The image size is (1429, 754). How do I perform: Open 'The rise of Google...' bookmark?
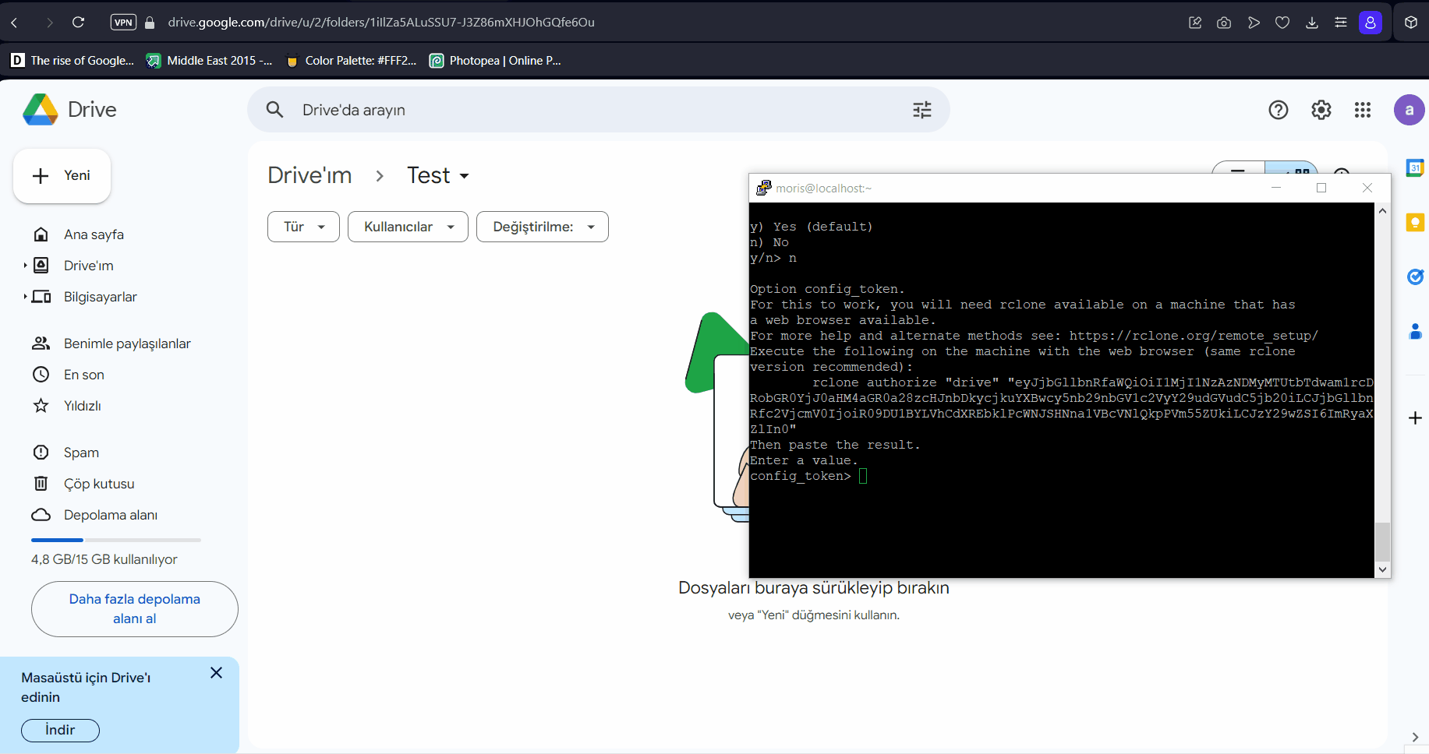[73, 61]
